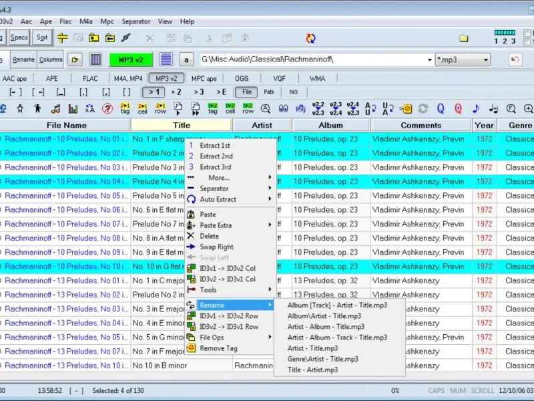Toggle the green MP3 v2 button
The width and height of the screenshot is (534, 401).
[x=131, y=59]
